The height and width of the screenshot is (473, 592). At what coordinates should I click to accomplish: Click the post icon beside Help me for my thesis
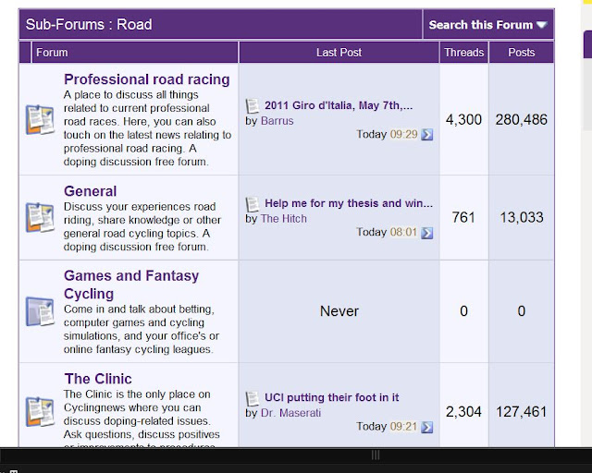point(253,204)
